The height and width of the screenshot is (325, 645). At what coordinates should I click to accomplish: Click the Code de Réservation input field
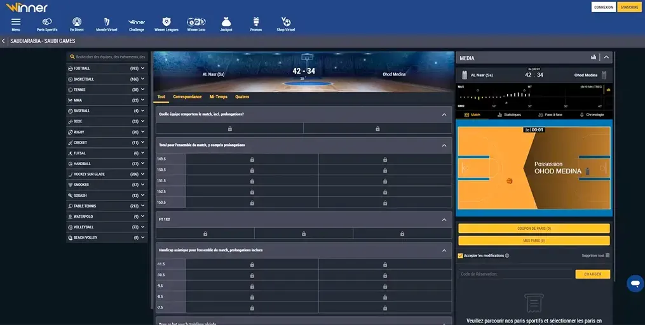coord(515,274)
